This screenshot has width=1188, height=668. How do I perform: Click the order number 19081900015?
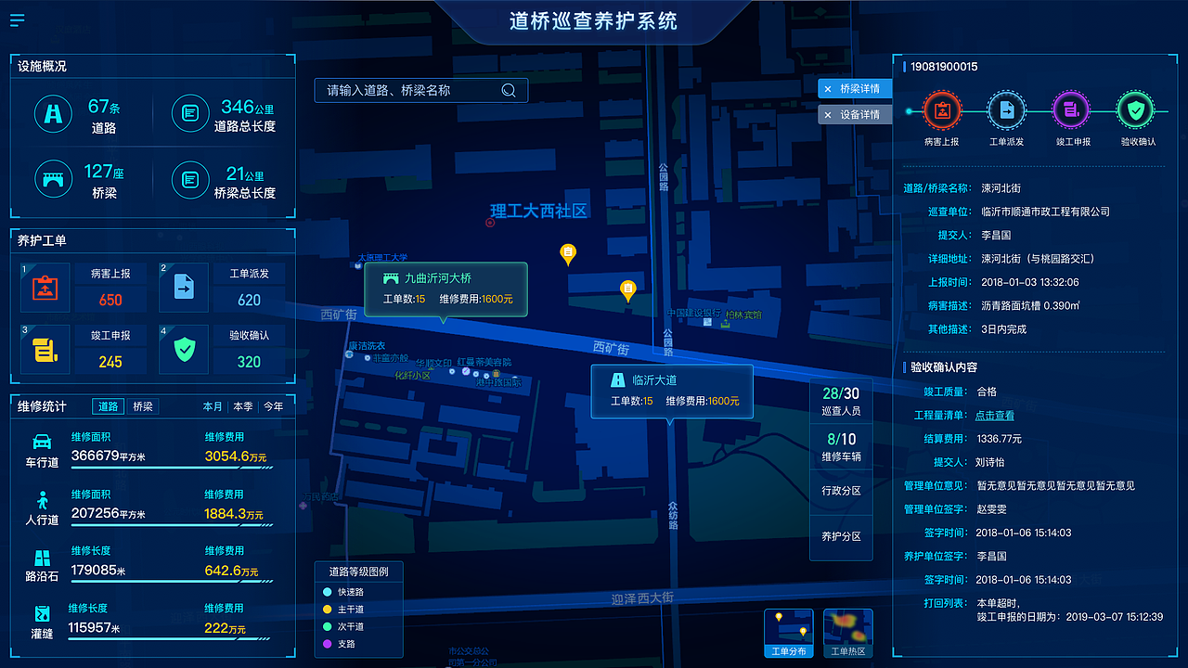[944, 67]
